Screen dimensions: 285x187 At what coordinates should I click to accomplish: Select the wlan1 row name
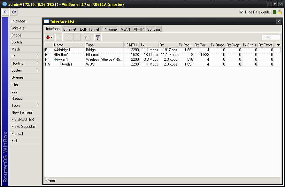pos(64,59)
